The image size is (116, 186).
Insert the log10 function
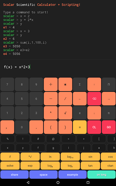(70, 157)
